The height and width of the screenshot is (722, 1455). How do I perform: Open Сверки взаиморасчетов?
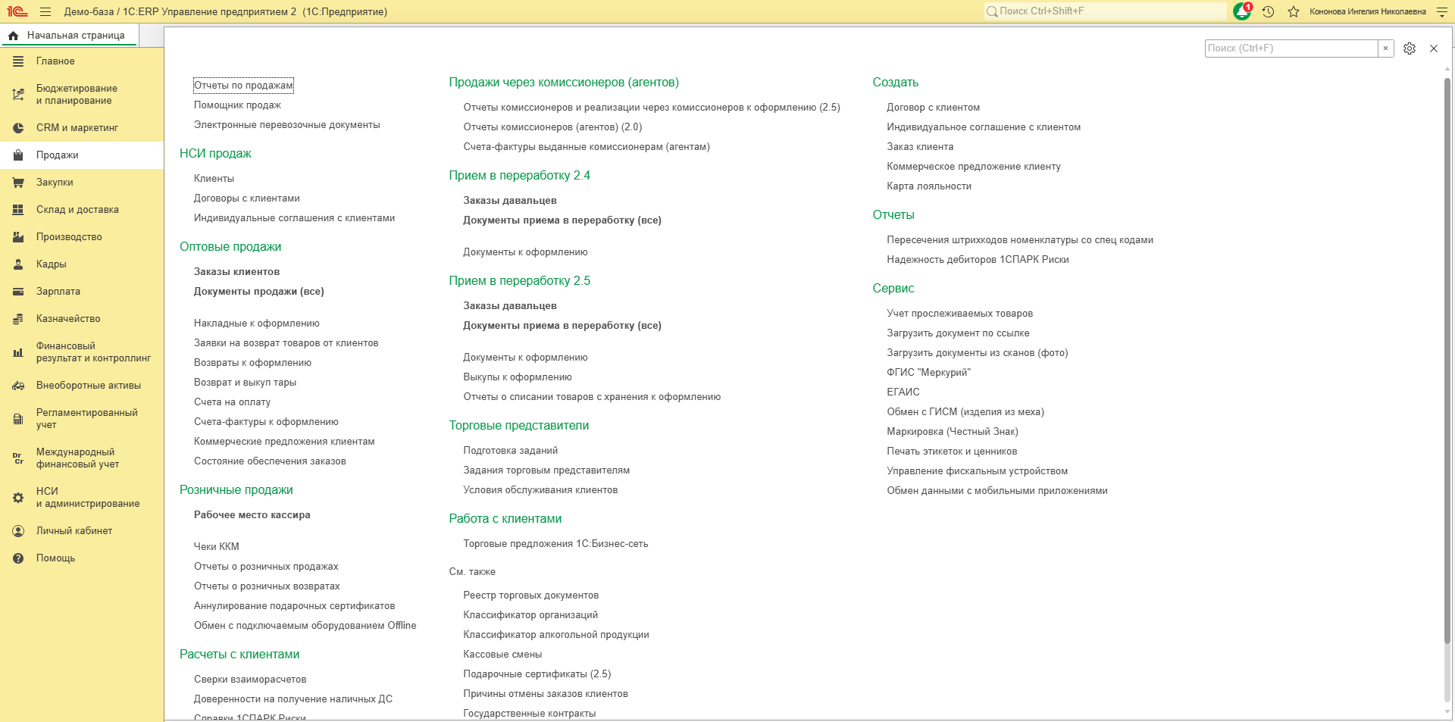click(250, 680)
